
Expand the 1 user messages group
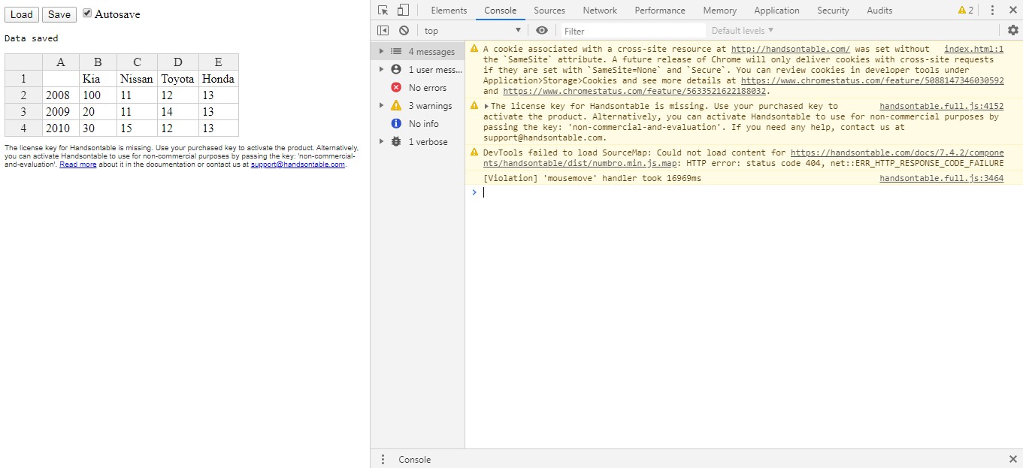pyautogui.click(x=382, y=70)
